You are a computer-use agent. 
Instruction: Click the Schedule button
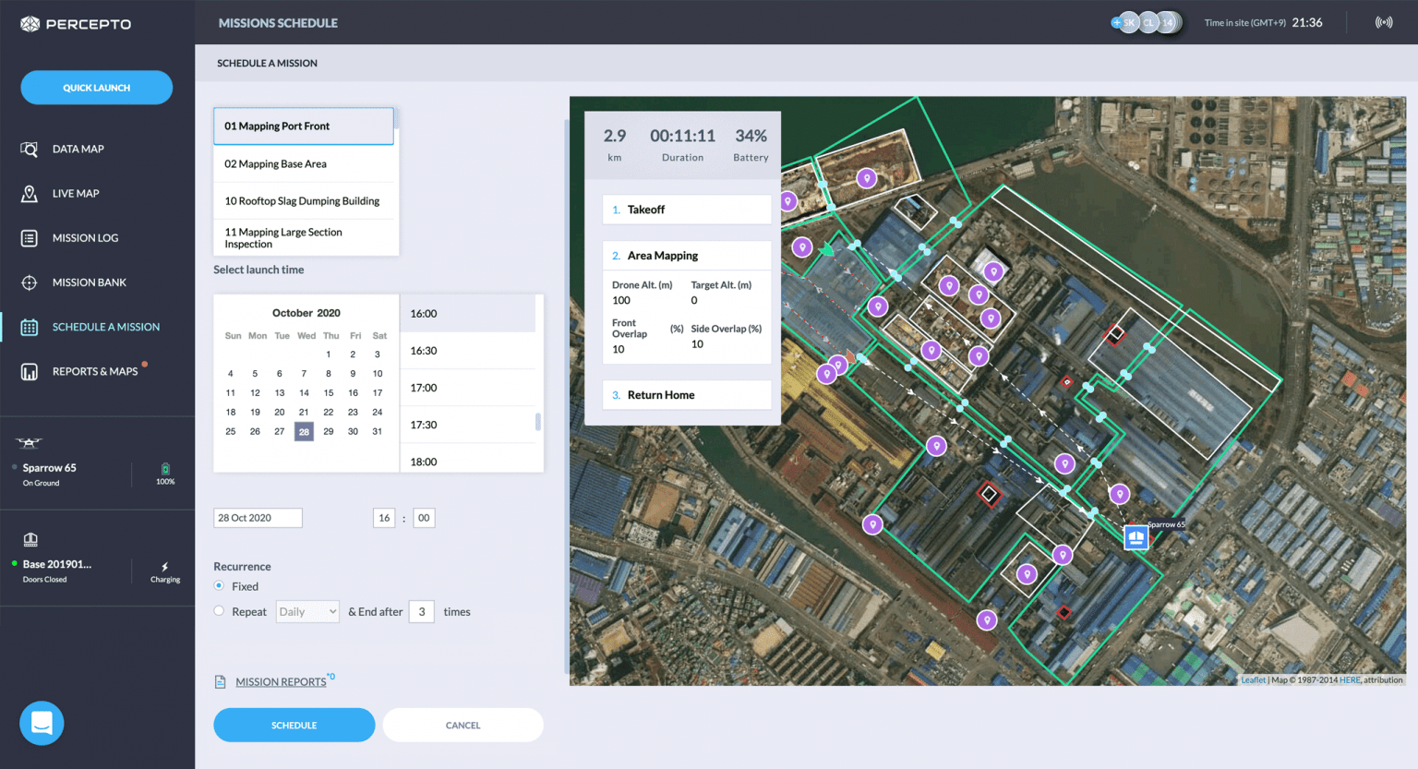coord(294,725)
